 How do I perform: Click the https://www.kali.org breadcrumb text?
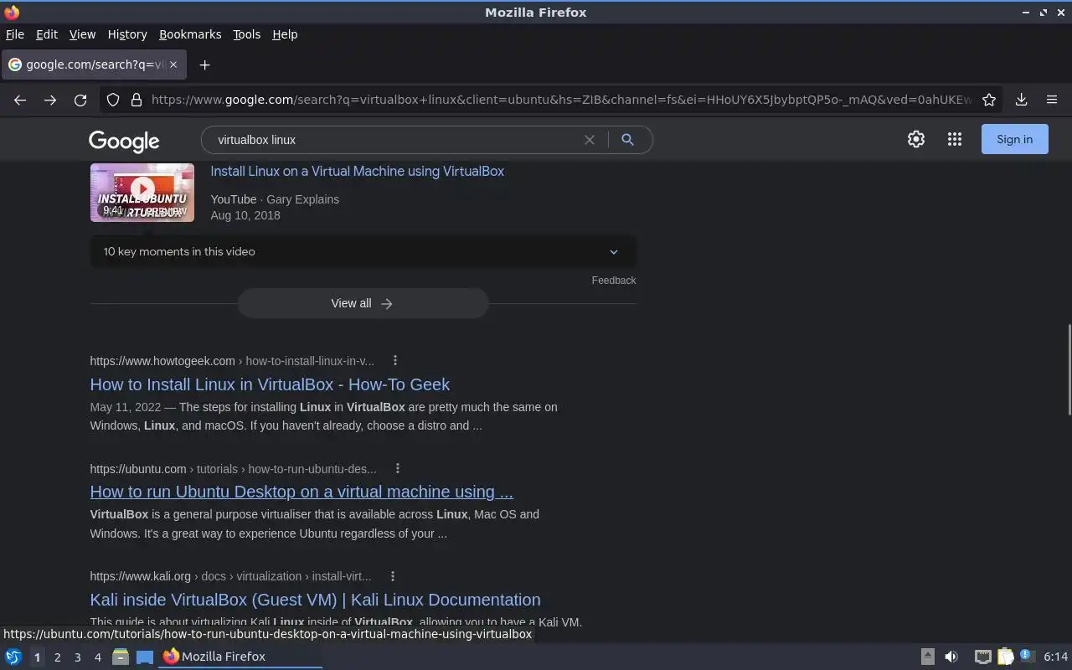[230, 576]
